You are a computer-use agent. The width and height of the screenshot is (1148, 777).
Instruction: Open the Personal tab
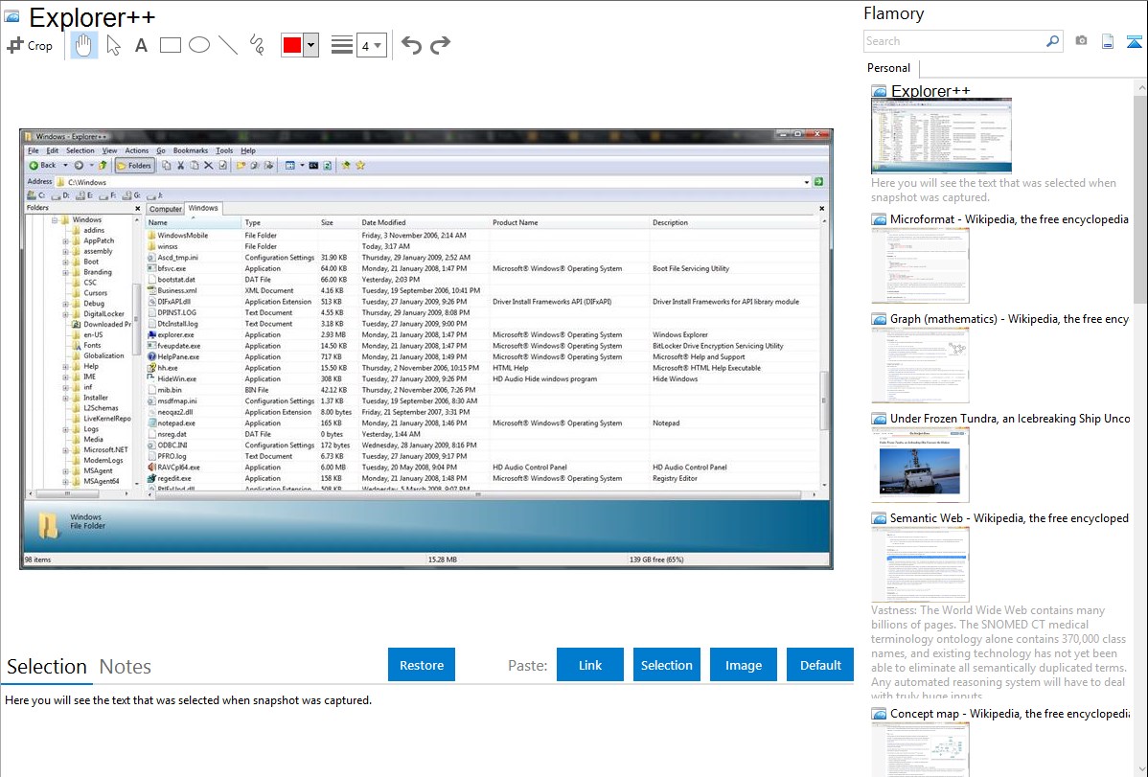pyautogui.click(x=888, y=68)
